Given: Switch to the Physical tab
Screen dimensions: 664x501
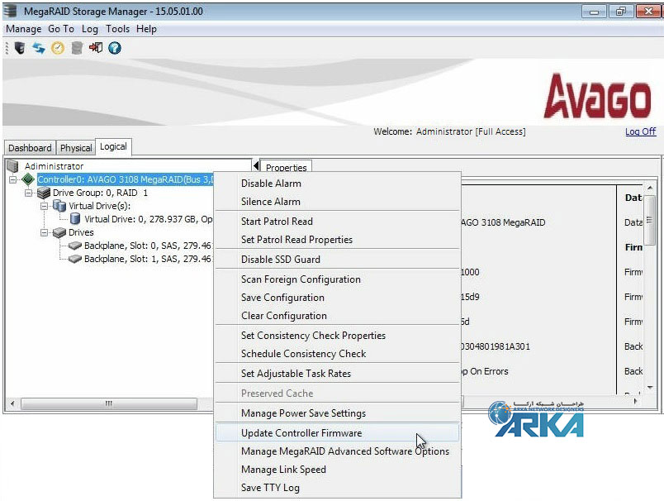Looking at the screenshot, I should click(x=76, y=147).
